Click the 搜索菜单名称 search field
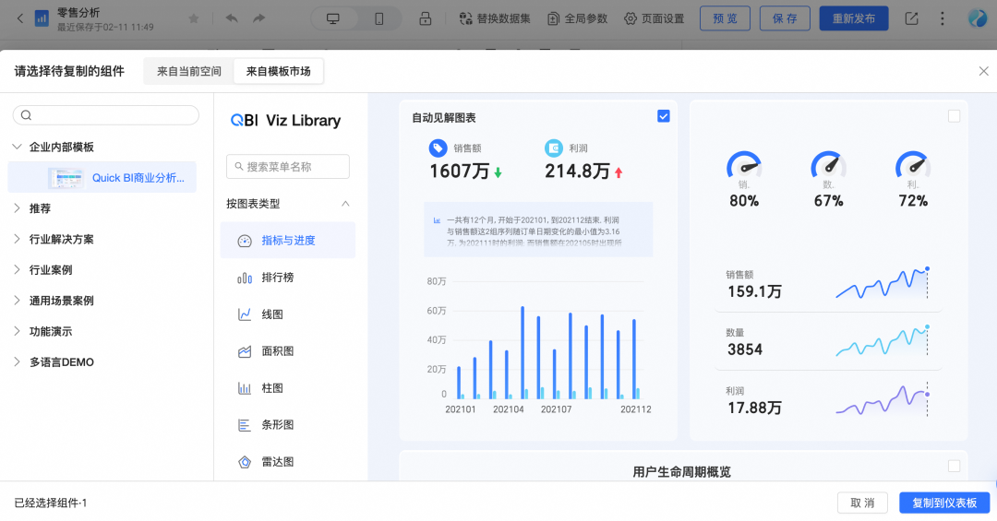The image size is (997, 521). 288,167
